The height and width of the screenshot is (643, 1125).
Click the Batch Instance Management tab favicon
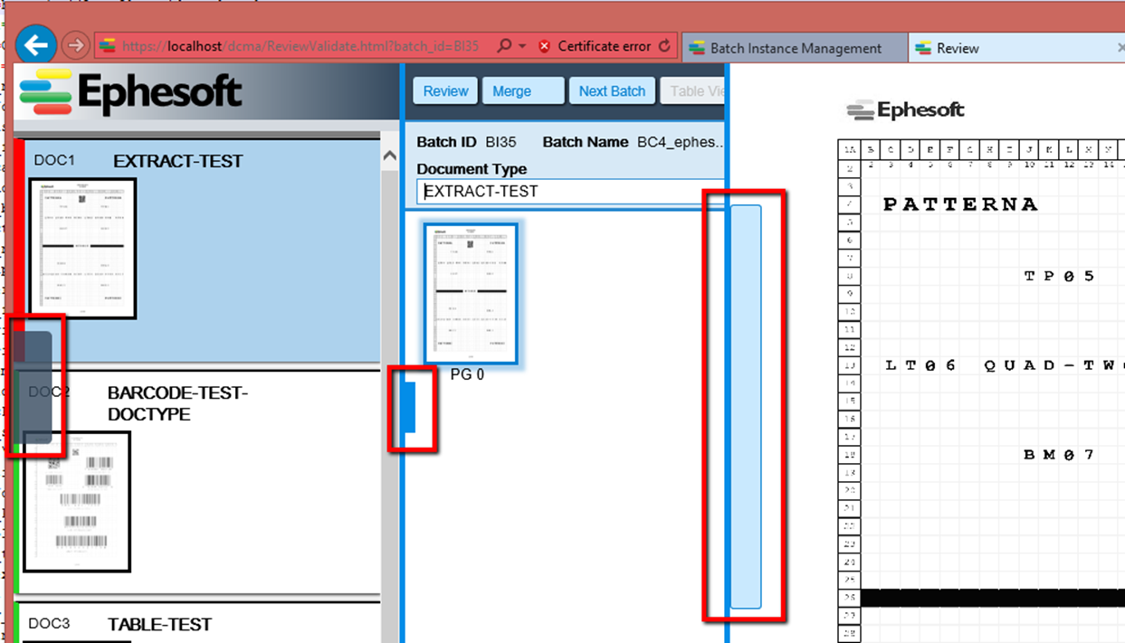click(x=697, y=48)
